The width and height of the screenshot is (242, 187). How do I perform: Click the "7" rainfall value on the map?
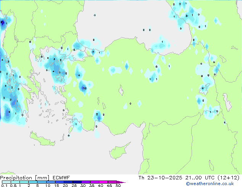tap(93, 52)
